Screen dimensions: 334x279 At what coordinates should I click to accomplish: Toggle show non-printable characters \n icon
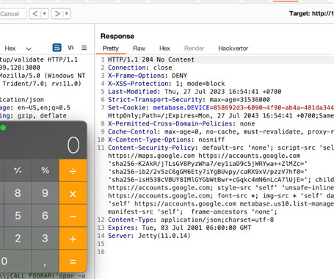coord(70,48)
